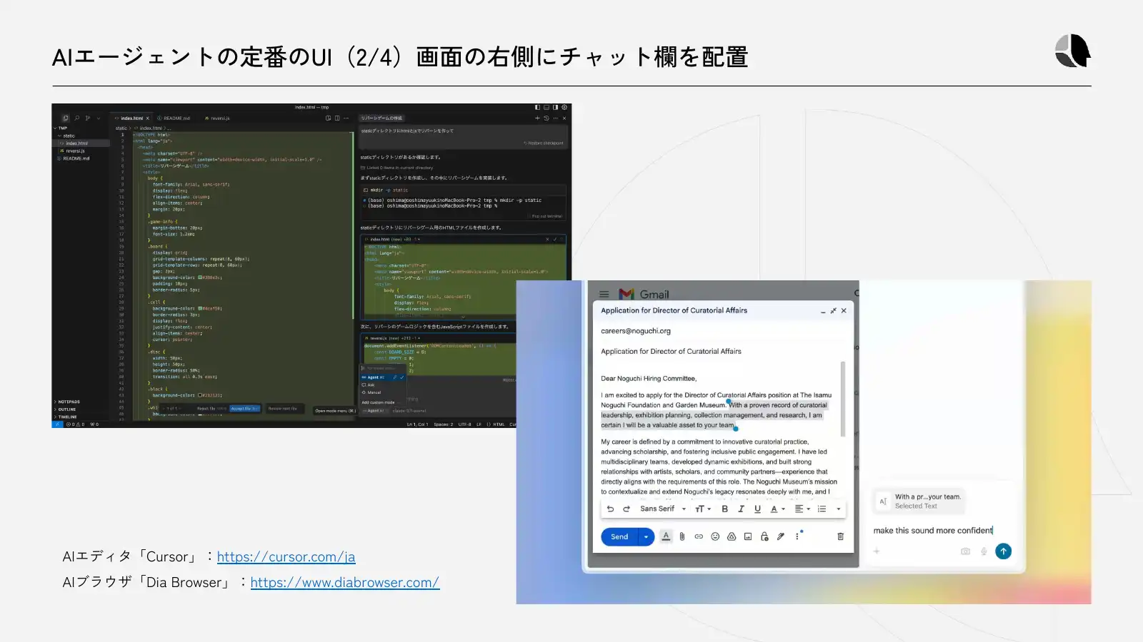Click Open mode menu tooltip button

point(335,411)
